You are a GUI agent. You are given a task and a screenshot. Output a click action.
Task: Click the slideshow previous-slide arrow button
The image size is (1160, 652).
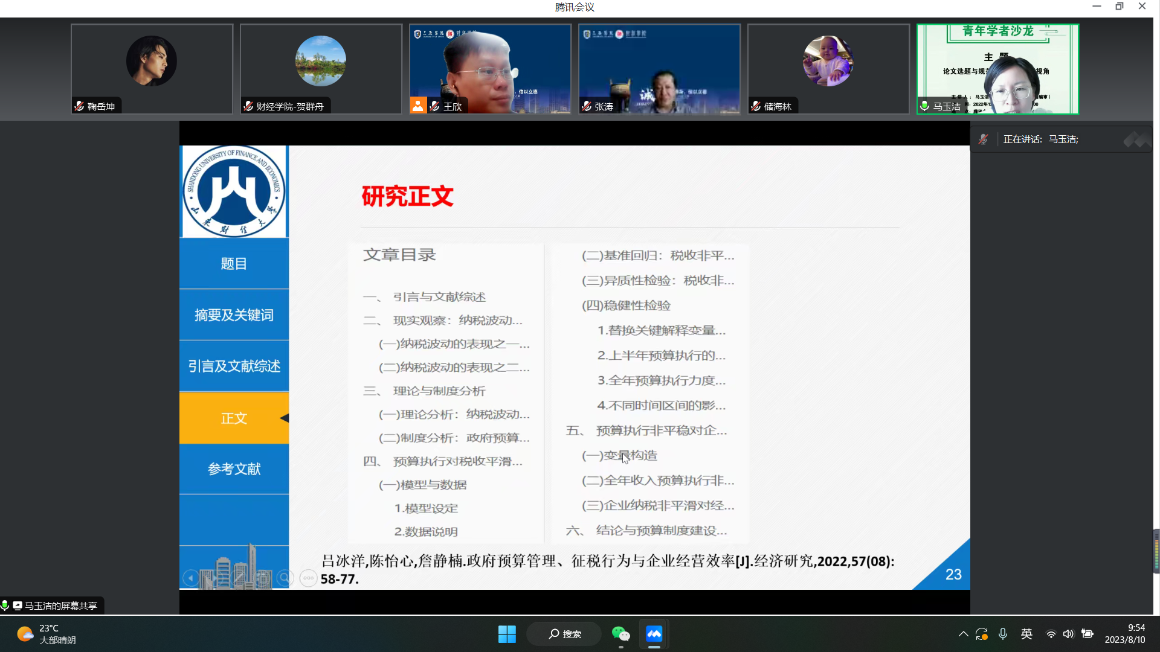[190, 578]
